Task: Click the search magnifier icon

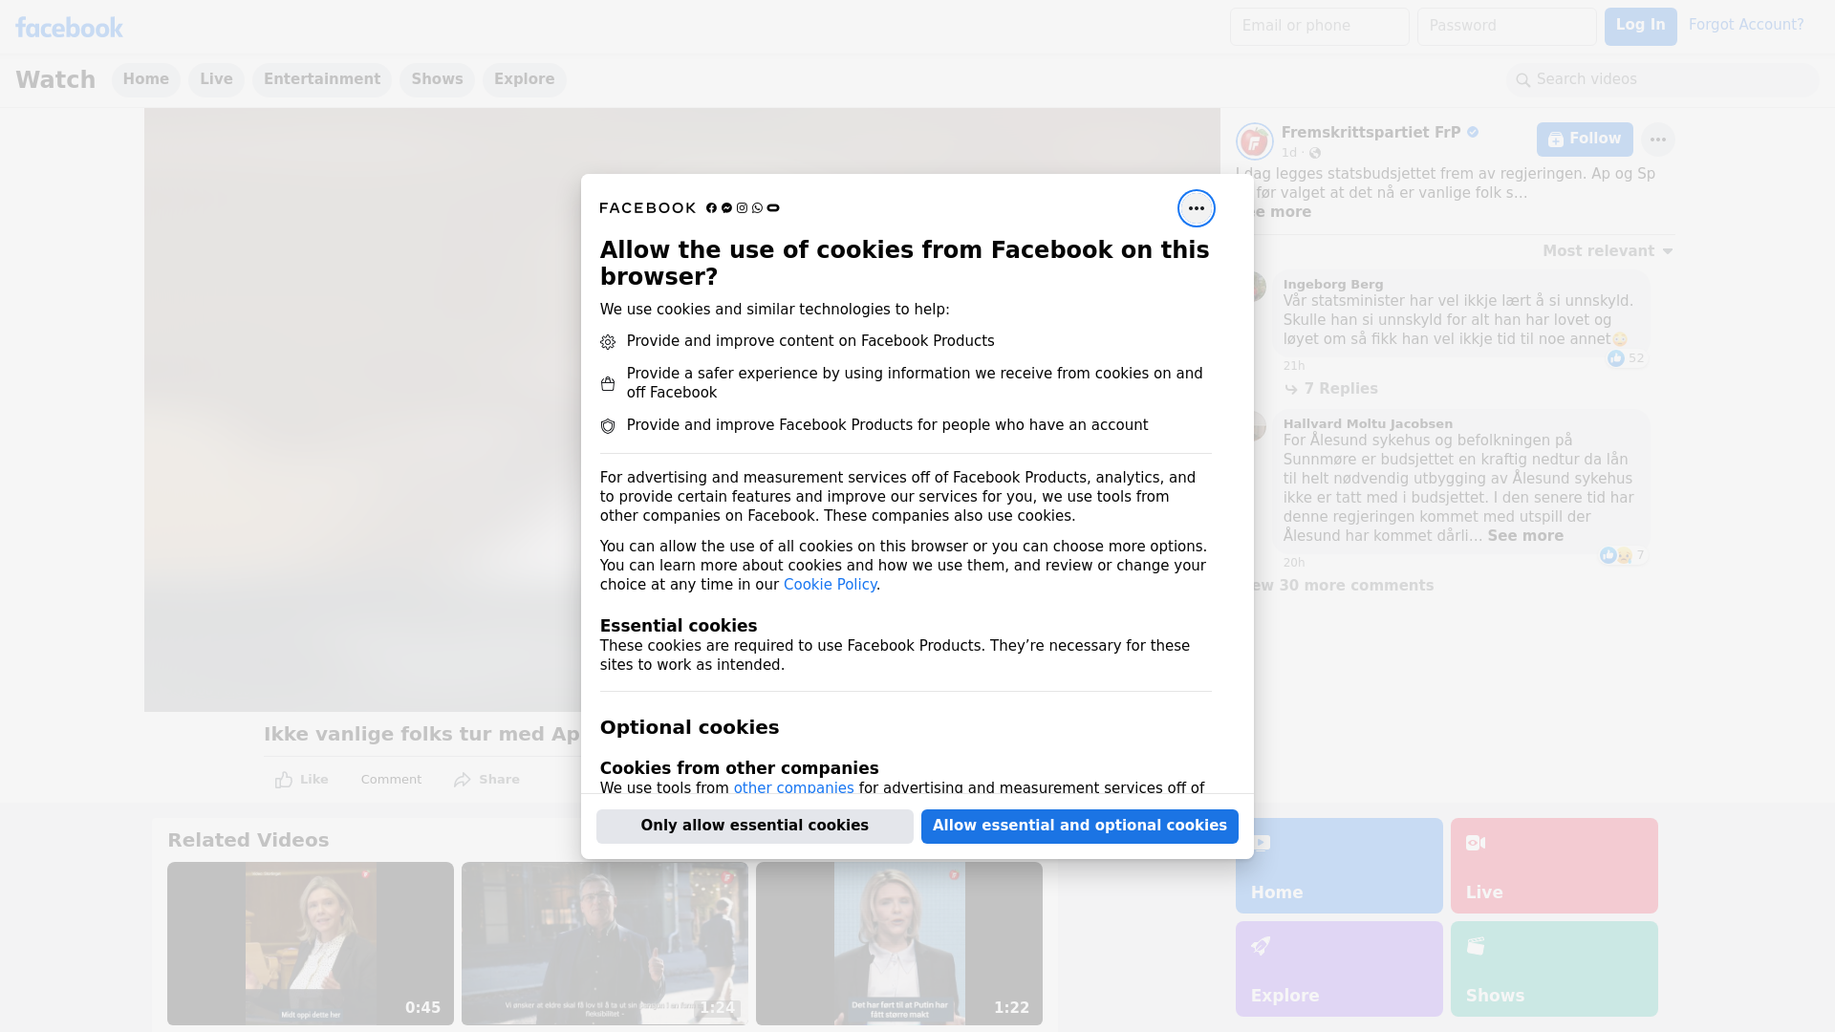Action: [x=1522, y=80]
